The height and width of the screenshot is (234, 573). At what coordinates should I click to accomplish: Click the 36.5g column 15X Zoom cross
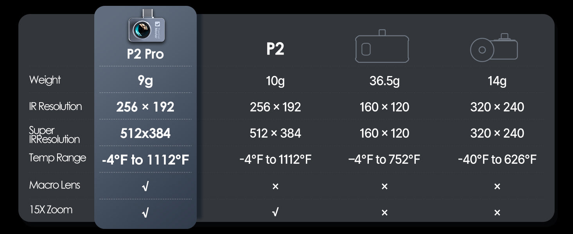tap(384, 213)
